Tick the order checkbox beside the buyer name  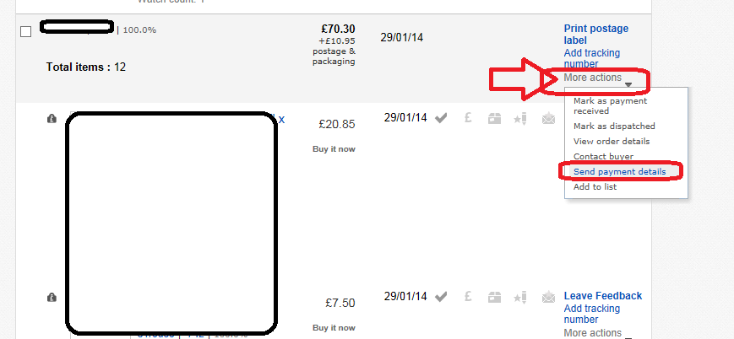[x=25, y=32]
